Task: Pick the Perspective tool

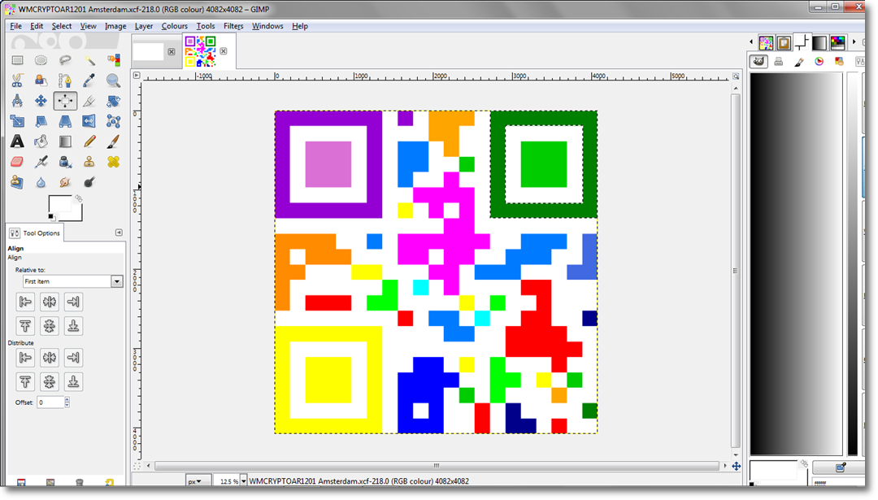Action: (65, 121)
